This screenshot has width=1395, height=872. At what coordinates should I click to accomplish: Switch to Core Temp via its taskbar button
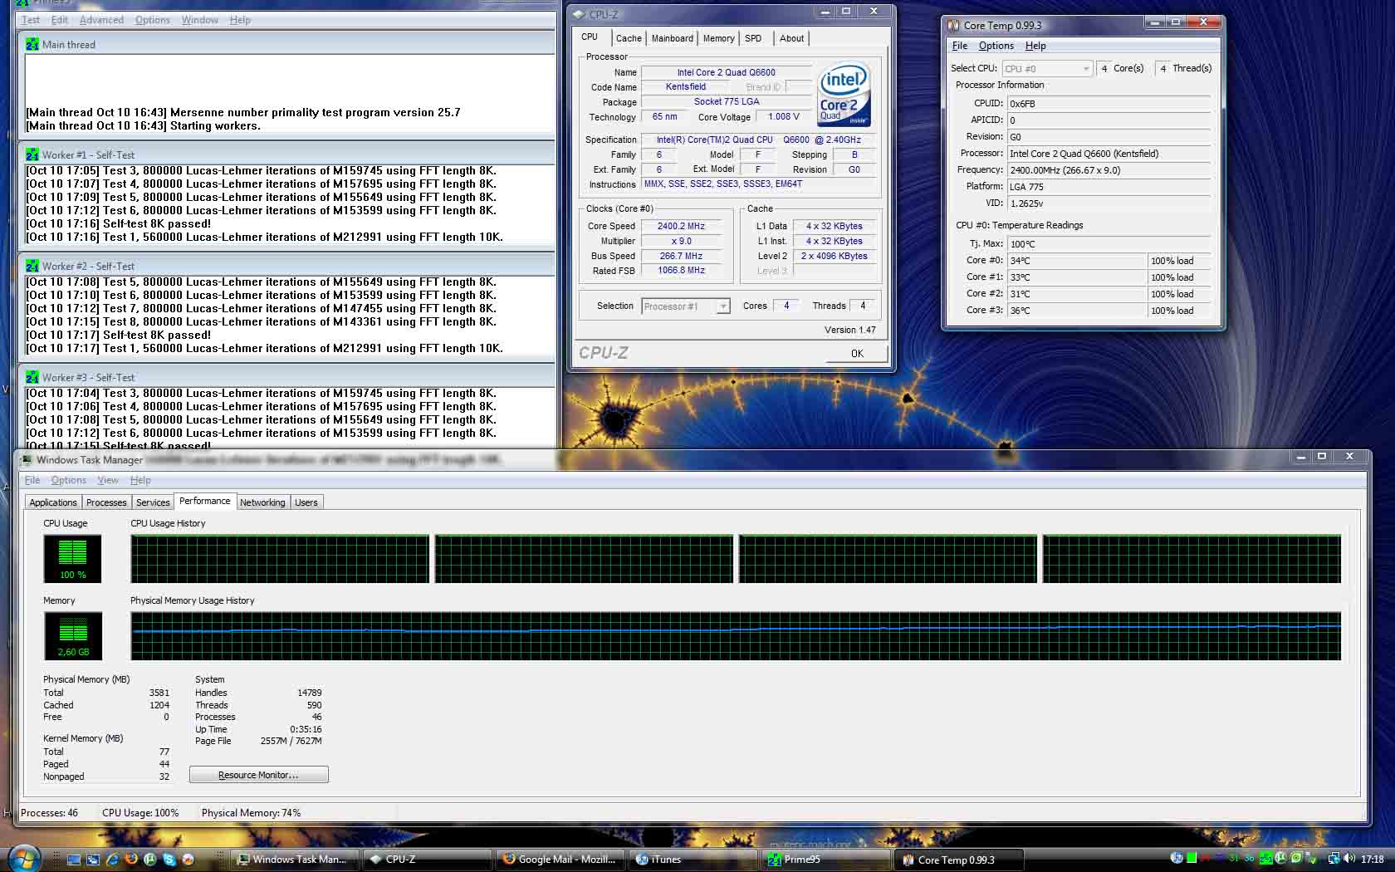[x=960, y=860]
